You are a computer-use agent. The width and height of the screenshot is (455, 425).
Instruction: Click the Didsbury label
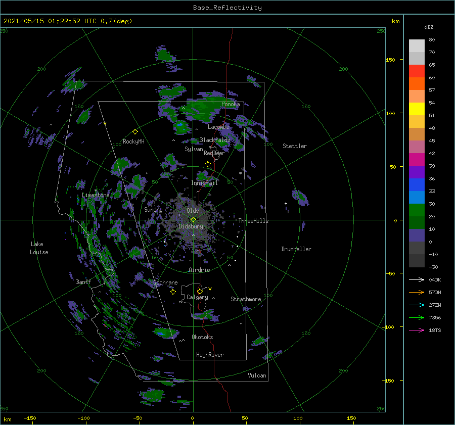click(191, 226)
